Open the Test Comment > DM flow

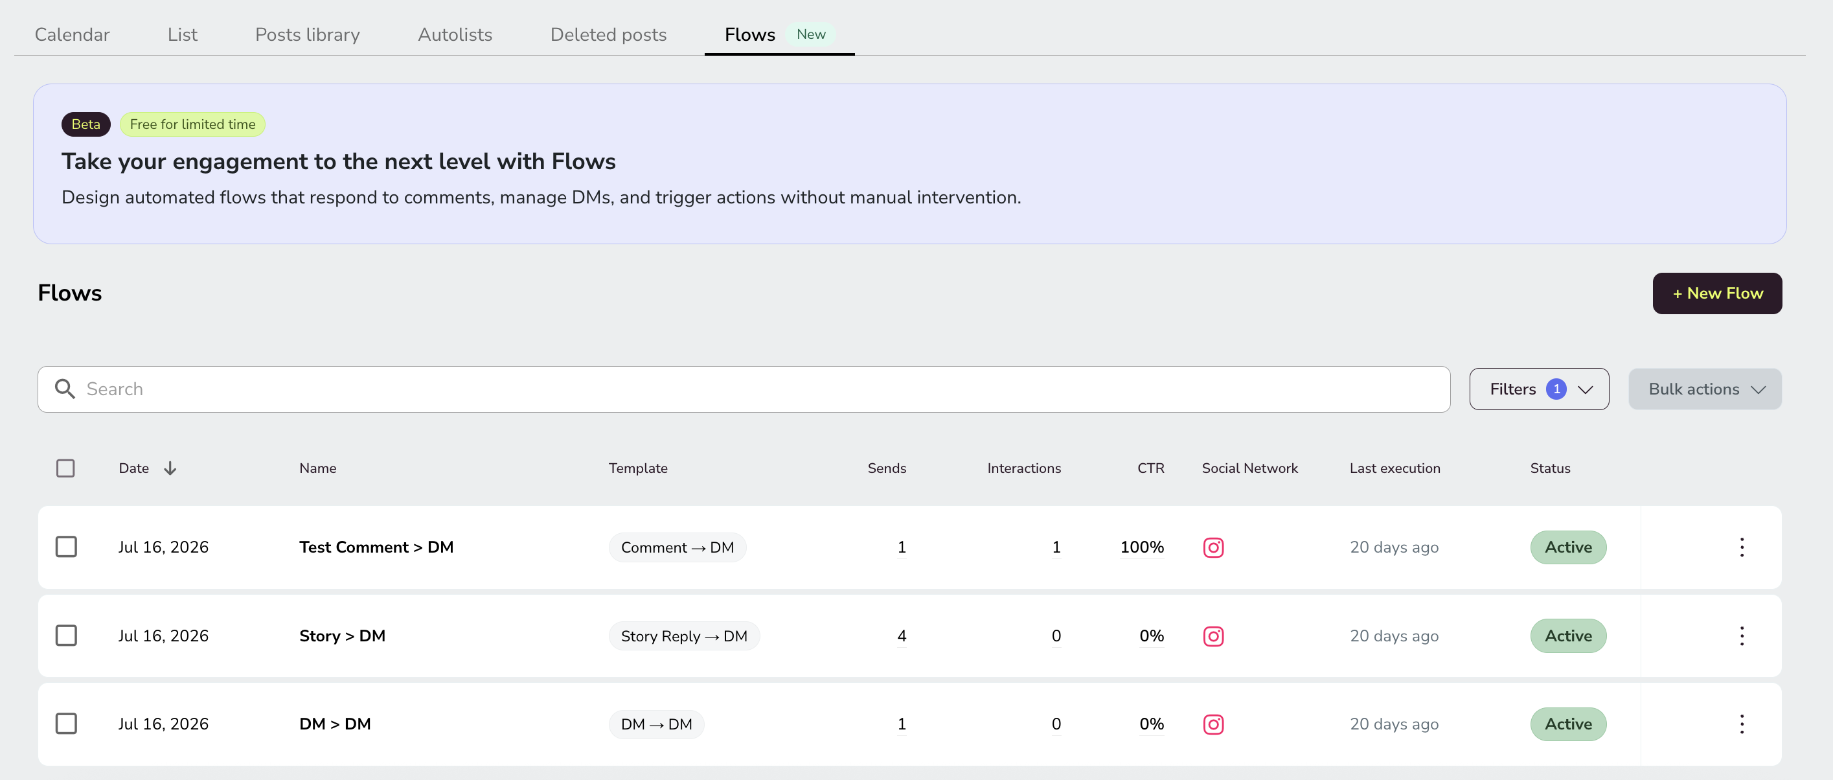click(376, 547)
